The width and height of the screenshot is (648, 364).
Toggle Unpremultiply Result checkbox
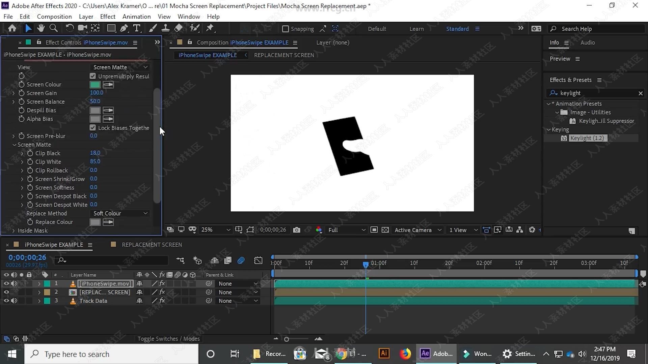tap(92, 75)
